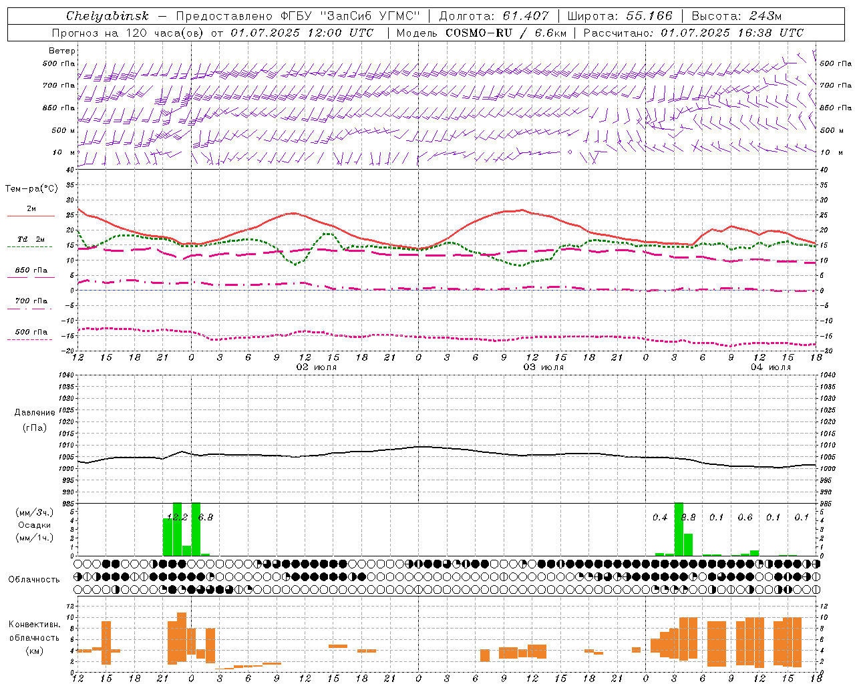Click the '8.8' precipitation amount
This screenshot has height=684, width=855.
click(688, 517)
